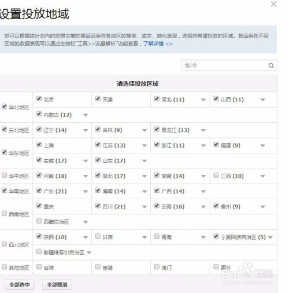Expand the 陕西 (10) dropdown arrow
This screenshot has height=293, width=289.
click(86, 237)
